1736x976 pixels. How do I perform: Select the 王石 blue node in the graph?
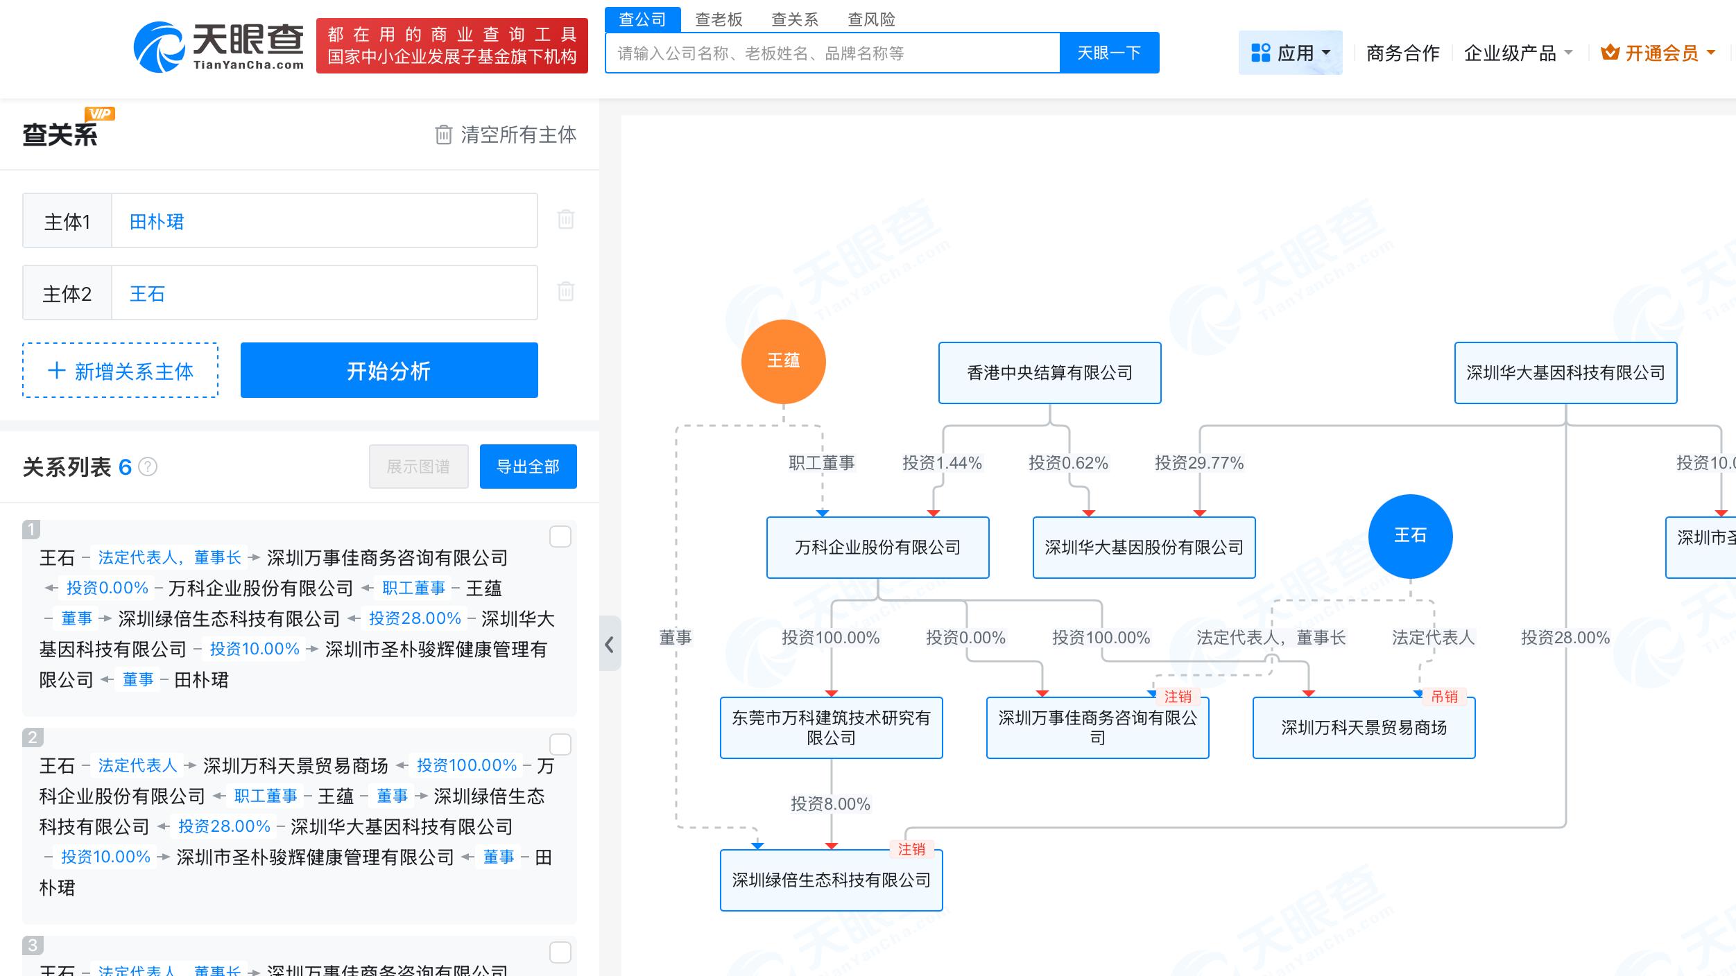[x=1409, y=536]
